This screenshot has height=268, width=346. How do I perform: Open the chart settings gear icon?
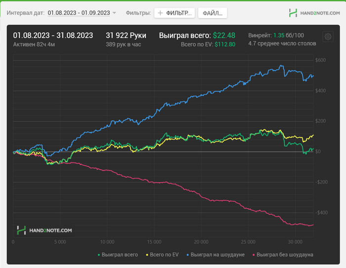point(328,37)
